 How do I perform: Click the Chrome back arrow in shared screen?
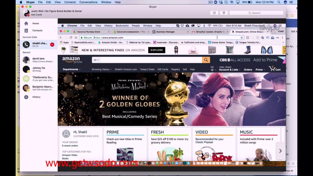(61, 38)
